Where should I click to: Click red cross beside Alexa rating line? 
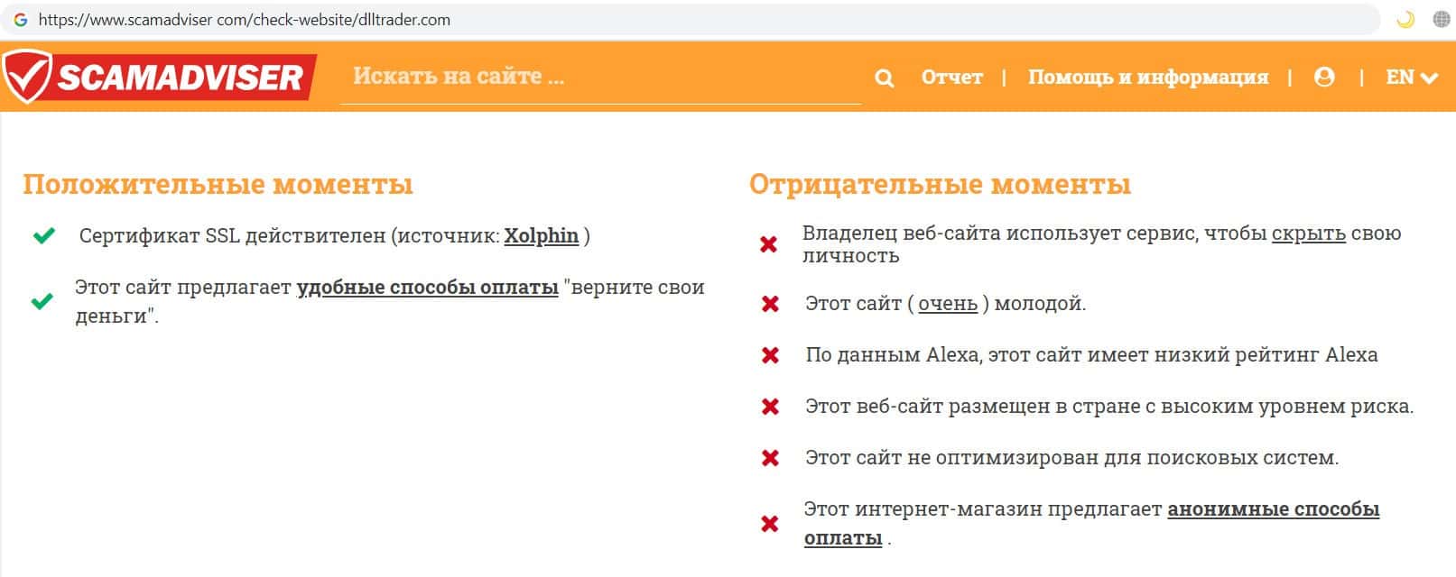[770, 355]
